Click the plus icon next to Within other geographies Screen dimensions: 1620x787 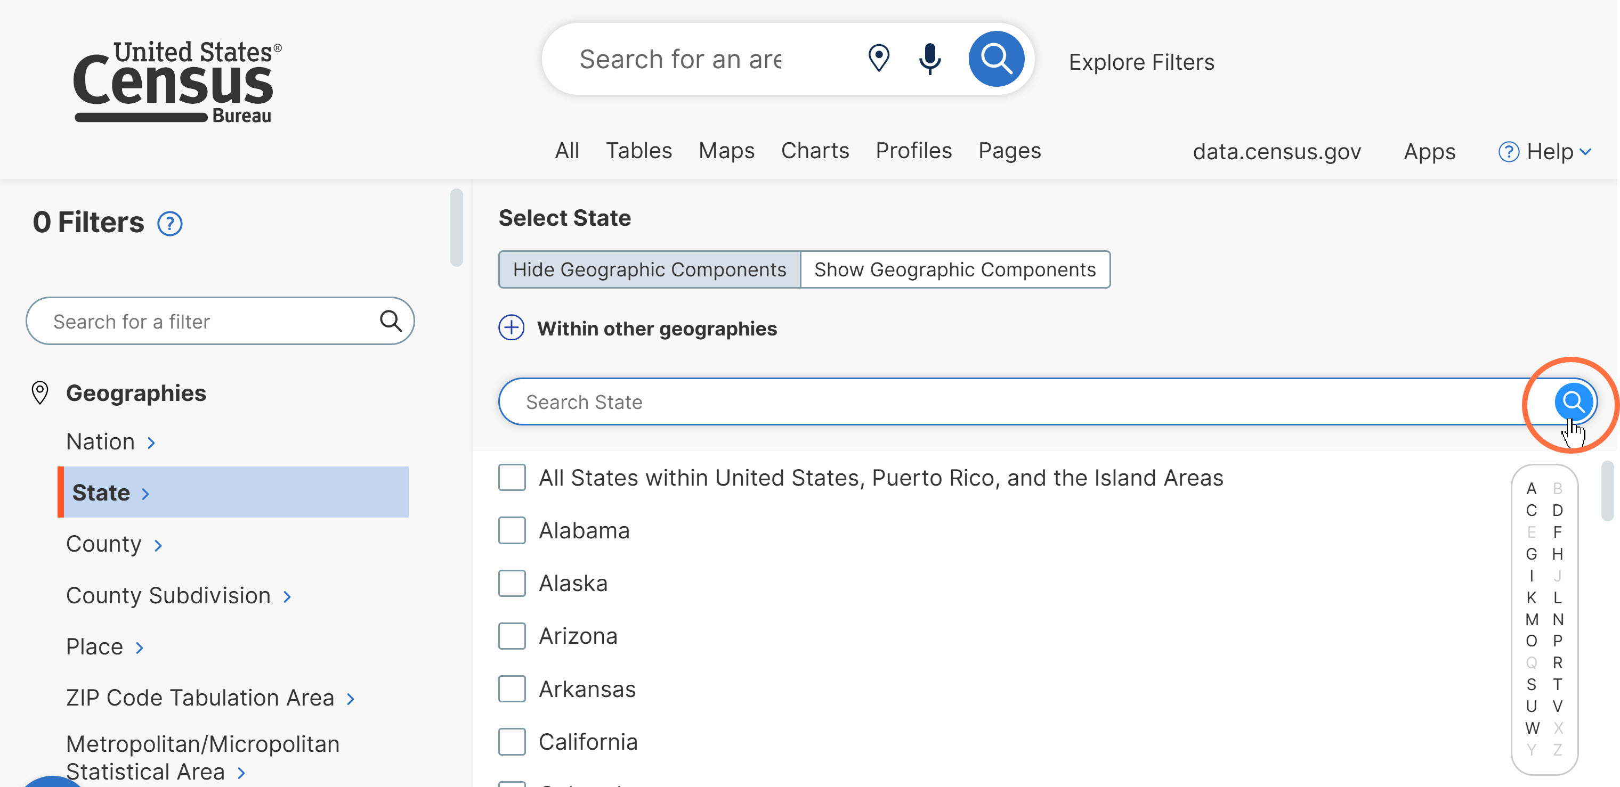pos(511,328)
